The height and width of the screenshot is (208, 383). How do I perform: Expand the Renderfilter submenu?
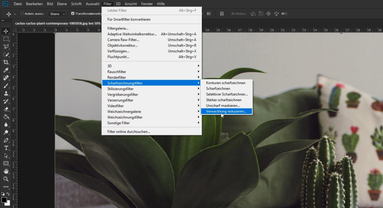point(152,77)
